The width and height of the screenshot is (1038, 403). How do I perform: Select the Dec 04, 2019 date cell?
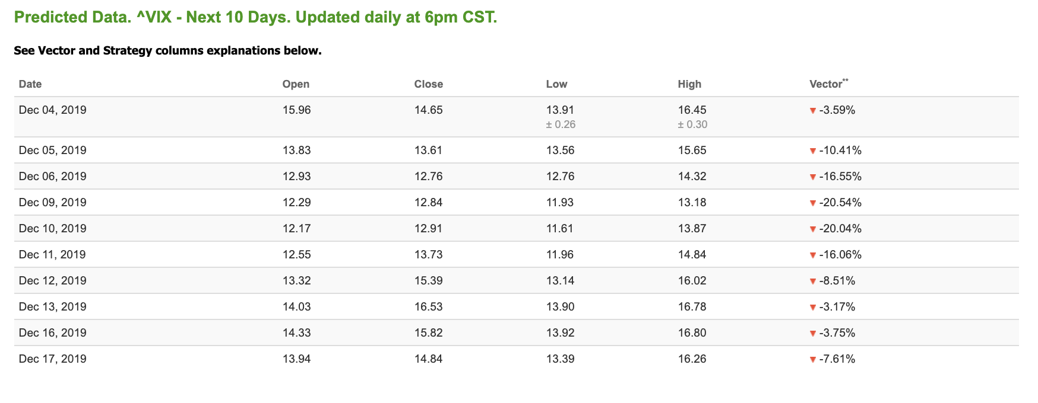pyautogui.click(x=53, y=110)
